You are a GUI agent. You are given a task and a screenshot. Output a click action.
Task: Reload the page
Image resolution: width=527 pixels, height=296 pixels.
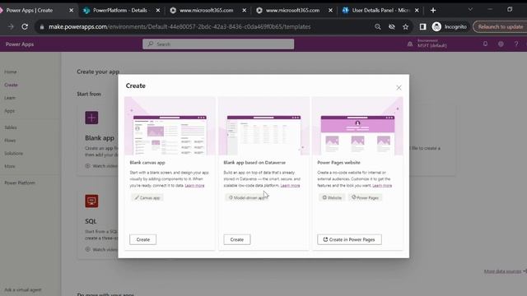pos(25,26)
